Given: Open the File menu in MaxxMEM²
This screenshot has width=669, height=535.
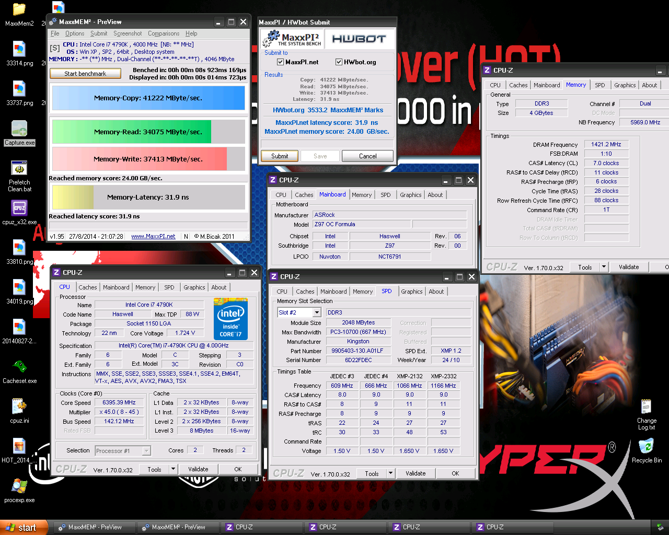Looking at the screenshot, I should click(55, 33).
